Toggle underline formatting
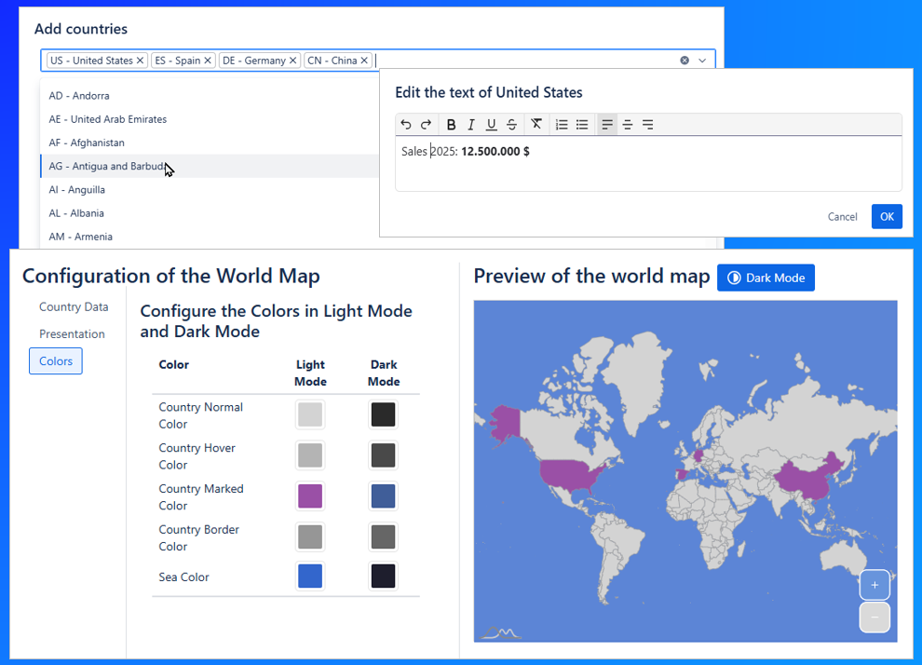This screenshot has height=665, width=922. click(x=491, y=125)
